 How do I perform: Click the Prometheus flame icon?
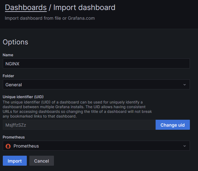(8, 146)
